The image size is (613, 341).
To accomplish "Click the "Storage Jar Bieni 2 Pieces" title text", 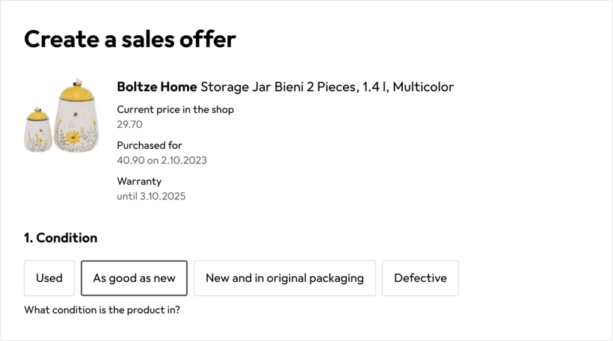I will pos(278,87).
